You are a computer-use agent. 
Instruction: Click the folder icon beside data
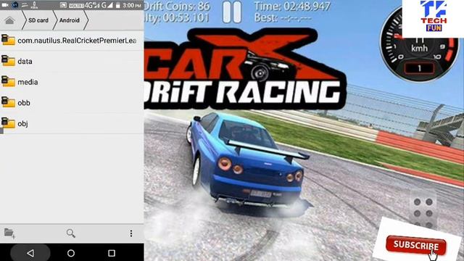pos(8,61)
